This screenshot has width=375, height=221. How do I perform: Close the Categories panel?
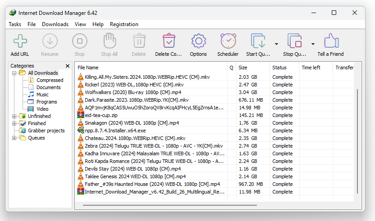(68, 66)
